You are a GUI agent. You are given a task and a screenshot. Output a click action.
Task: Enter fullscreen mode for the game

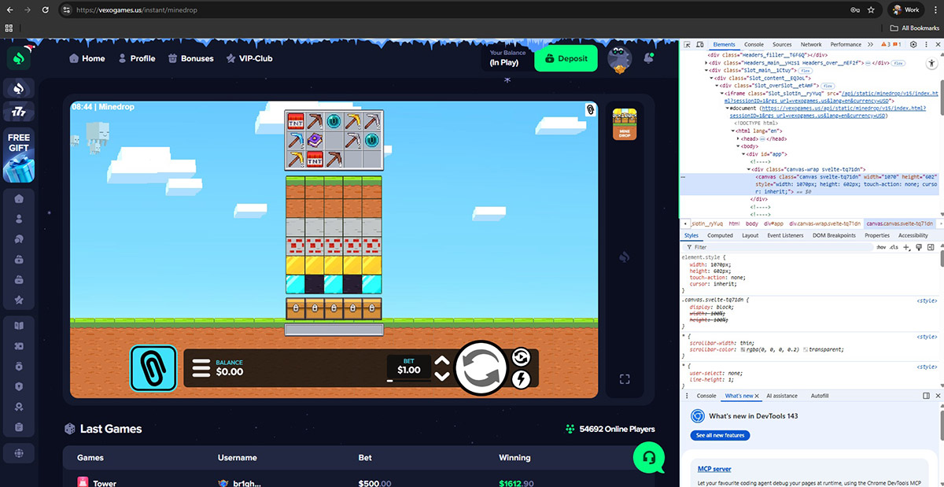click(625, 379)
